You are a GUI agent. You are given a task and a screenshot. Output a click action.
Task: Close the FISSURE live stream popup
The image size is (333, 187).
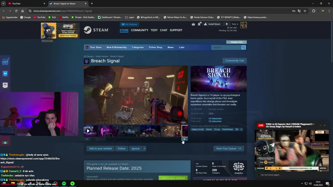click(325, 125)
